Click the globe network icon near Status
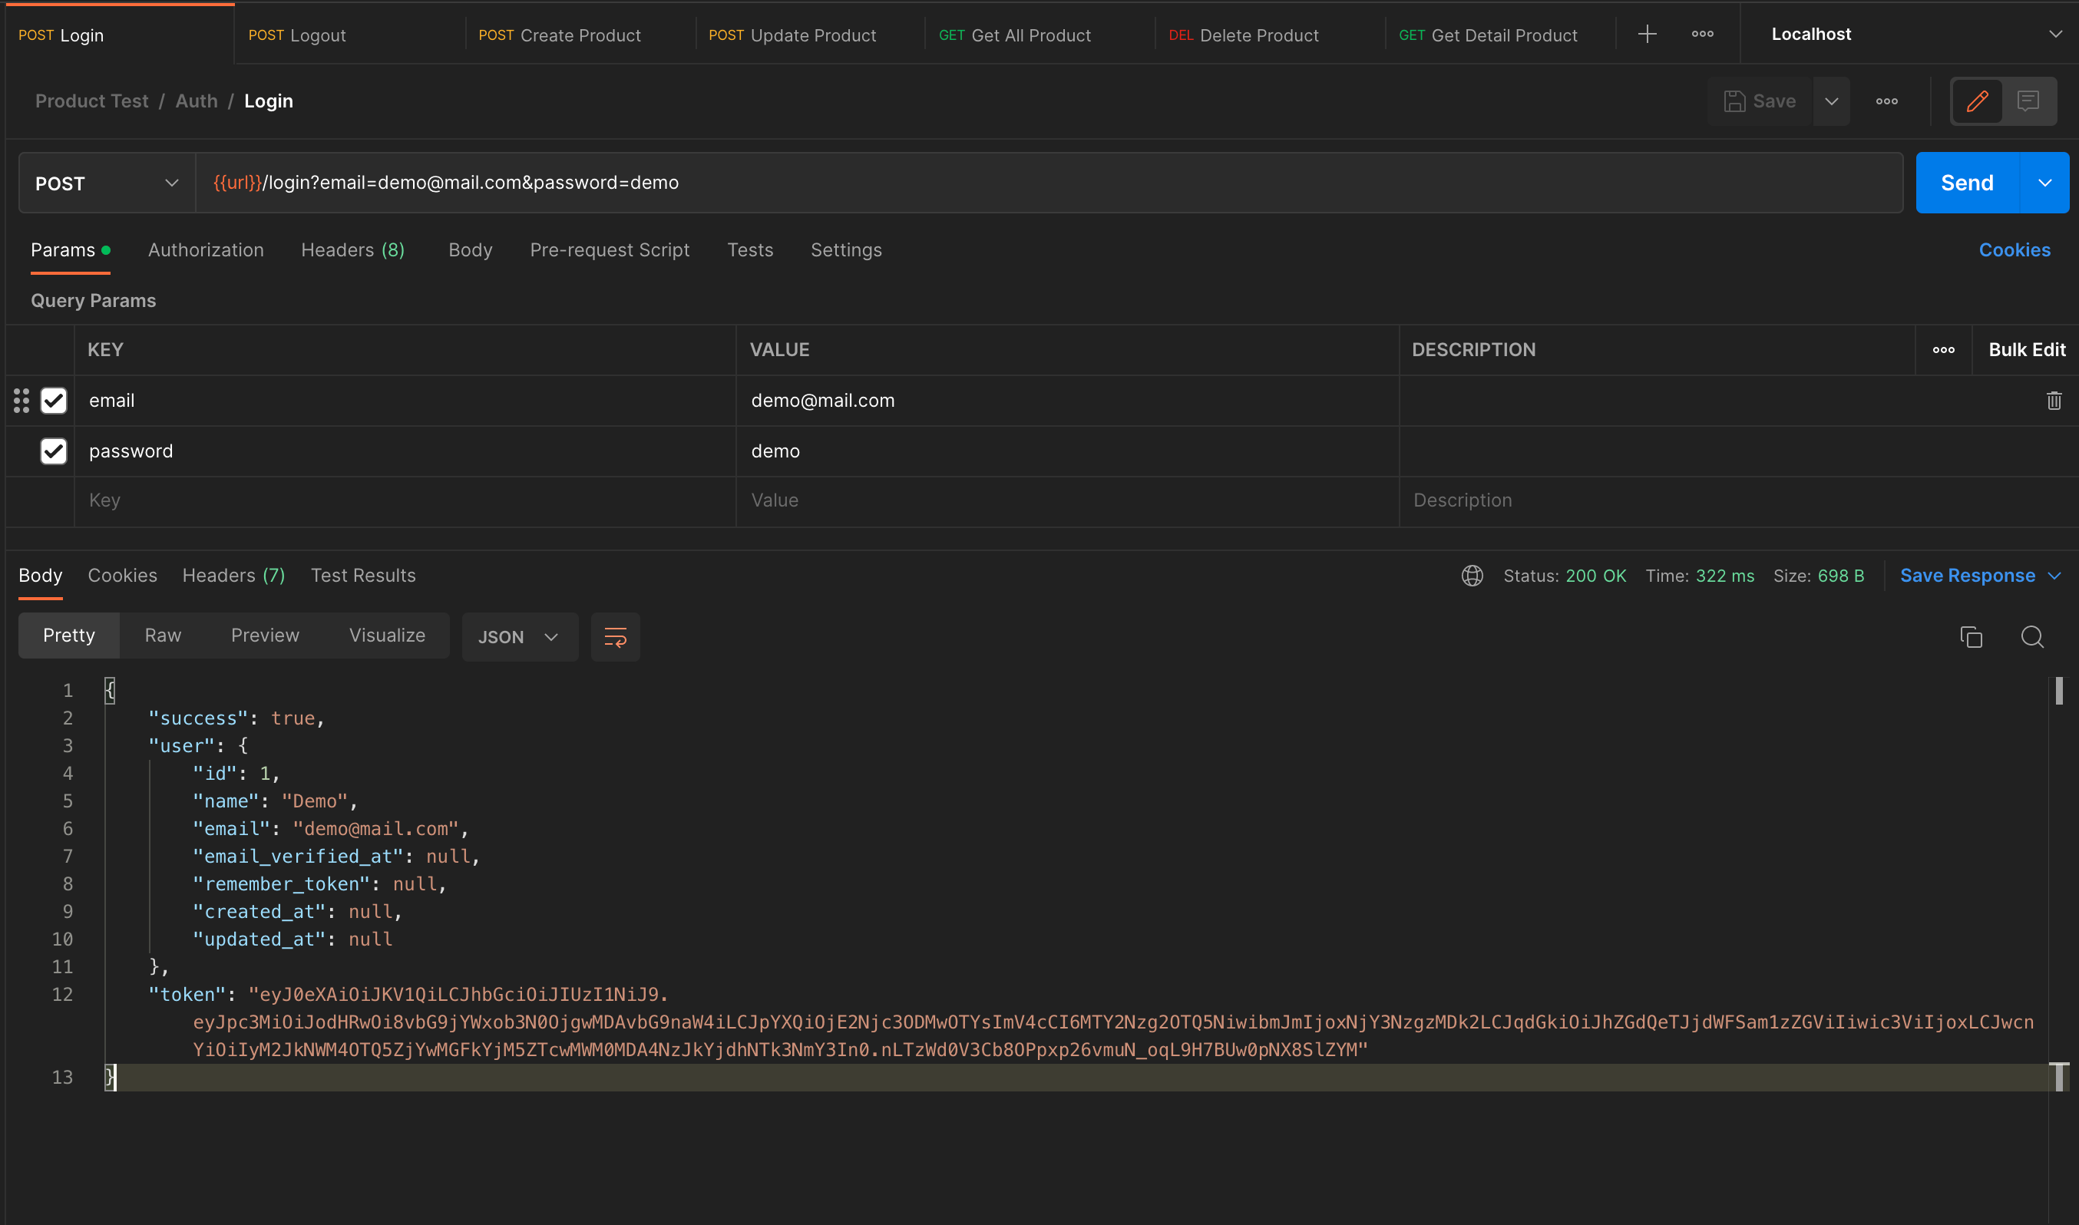2079x1225 pixels. point(1472,576)
